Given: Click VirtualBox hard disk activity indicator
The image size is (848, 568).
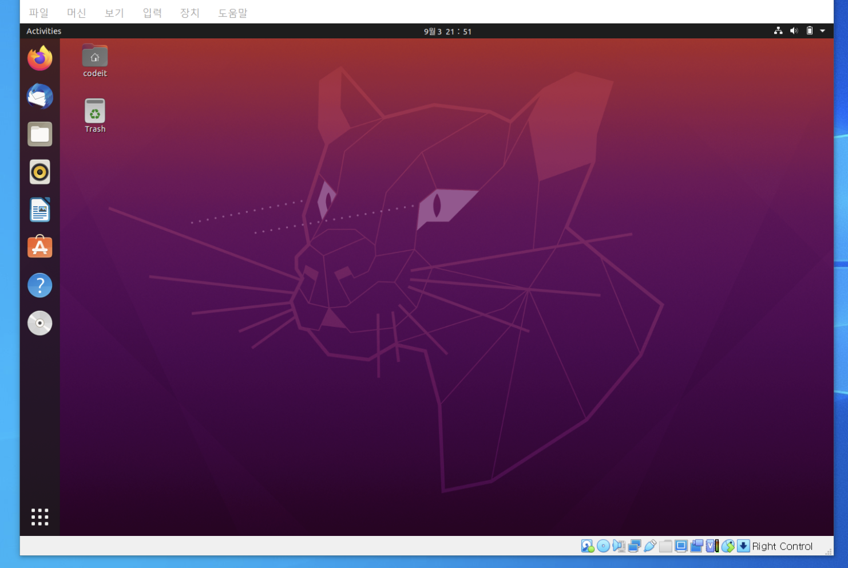Looking at the screenshot, I should pyautogui.click(x=588, y=546).
